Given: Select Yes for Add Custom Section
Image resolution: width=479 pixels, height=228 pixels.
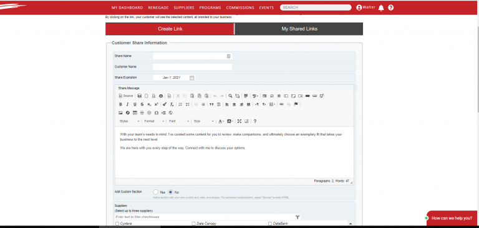Looking at the screenshot, I should 155,192.
